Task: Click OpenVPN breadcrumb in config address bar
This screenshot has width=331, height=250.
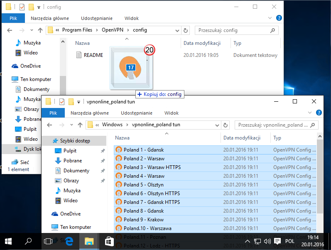Action: tap(113, 30)
